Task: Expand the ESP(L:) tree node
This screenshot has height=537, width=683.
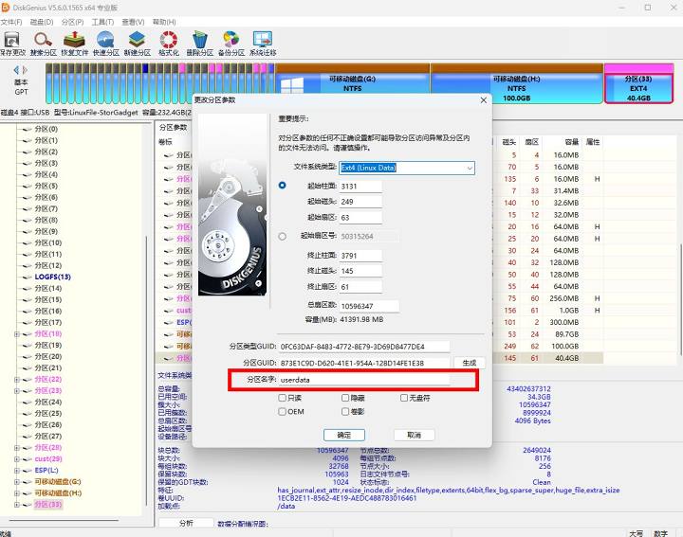Action: [x=16, y=471]
